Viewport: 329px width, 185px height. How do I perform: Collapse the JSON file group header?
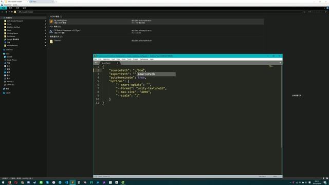pos(56,16)
